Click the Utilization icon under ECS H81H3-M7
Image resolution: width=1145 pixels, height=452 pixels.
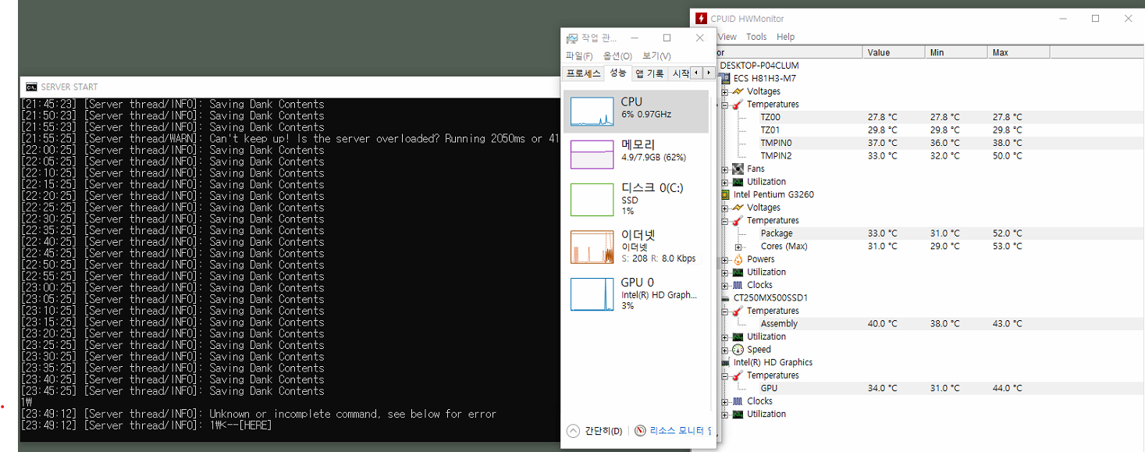[x=738, y=182]
